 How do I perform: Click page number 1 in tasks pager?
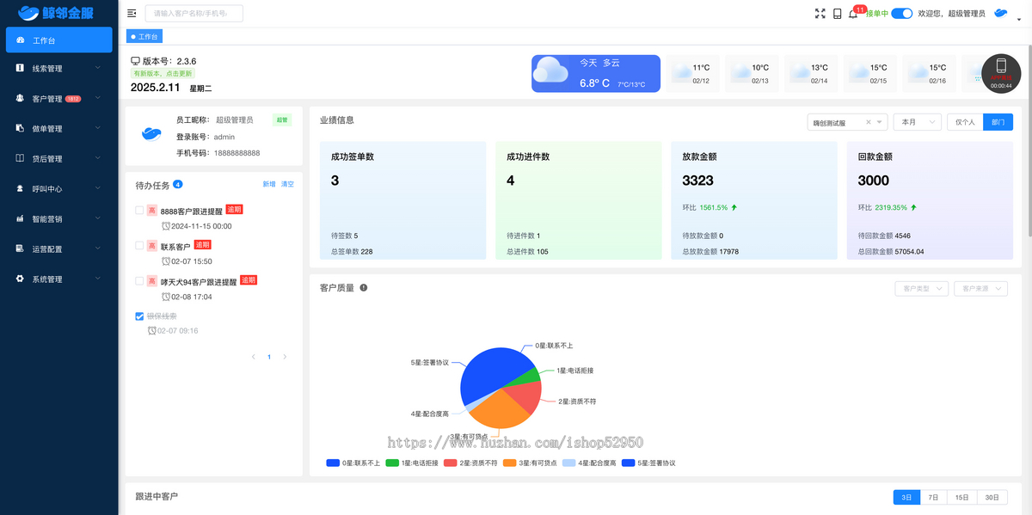tap(269, 357)
